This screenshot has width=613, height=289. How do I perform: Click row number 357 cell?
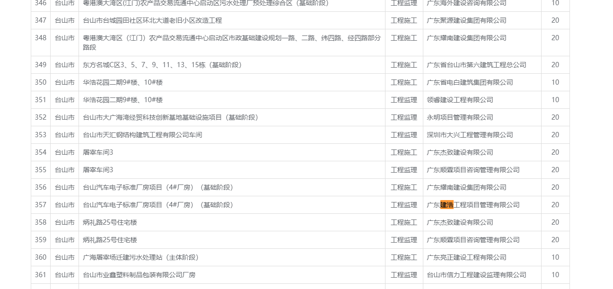point(41,205)
